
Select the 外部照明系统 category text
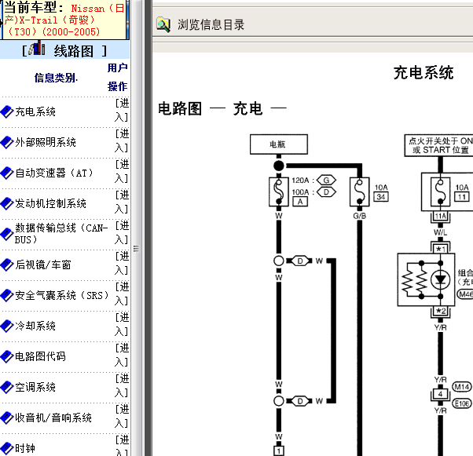tap(46, 142)
